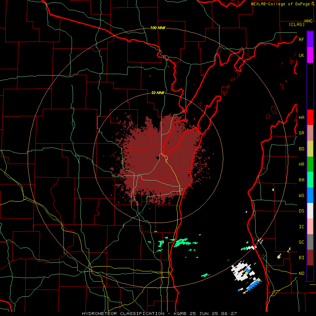Click the HA red legend swatch
The image size is (316, 316).
pyautogui.click(x=310, y=117)
